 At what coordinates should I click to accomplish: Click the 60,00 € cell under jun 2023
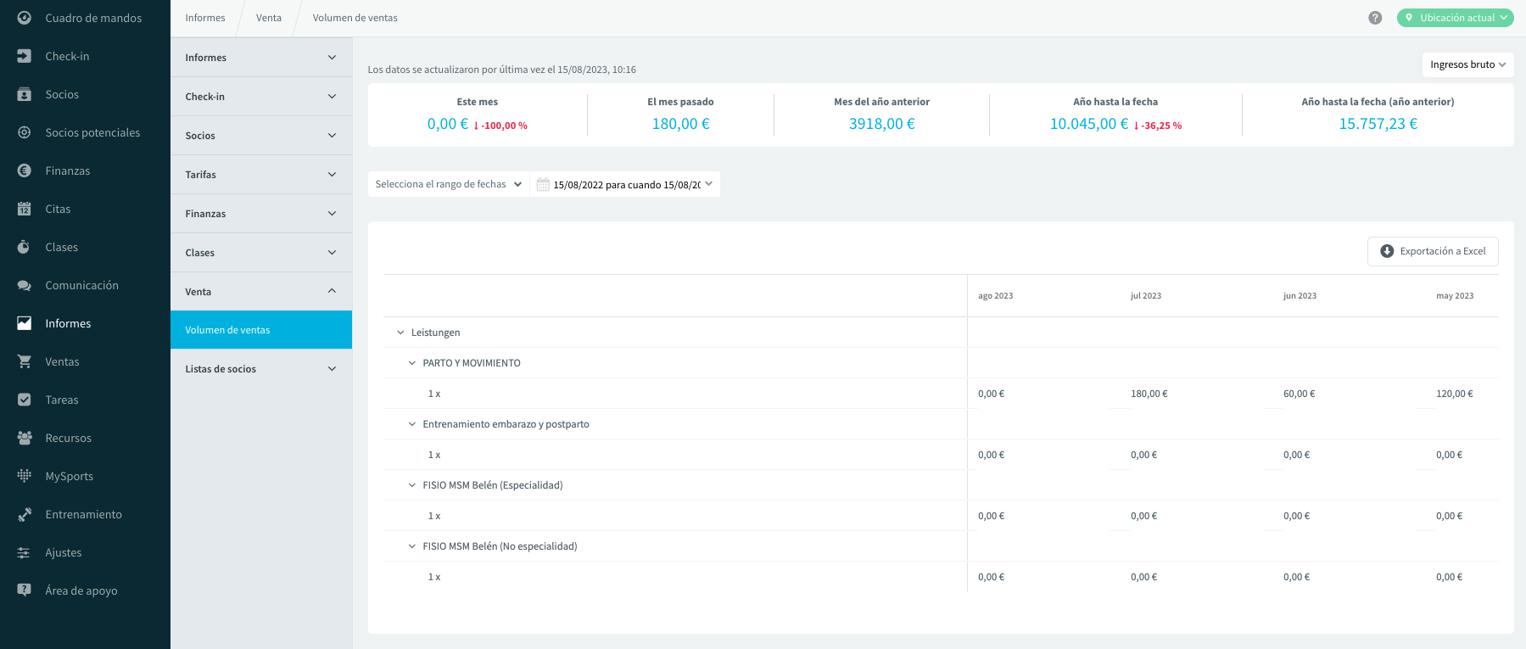pos(1300,394)
